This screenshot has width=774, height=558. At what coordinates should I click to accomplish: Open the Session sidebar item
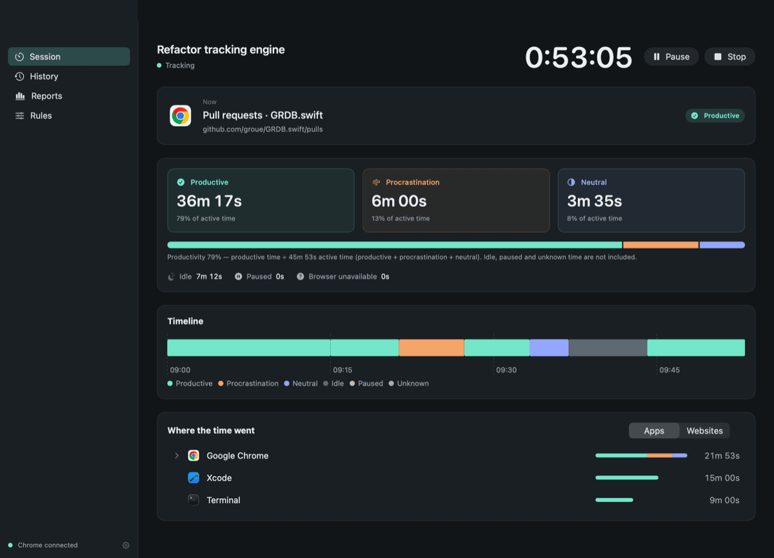pos(69,57)
